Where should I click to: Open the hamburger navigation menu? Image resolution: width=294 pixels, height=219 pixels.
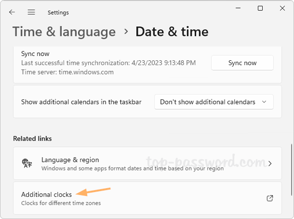(x=31, y=12)
